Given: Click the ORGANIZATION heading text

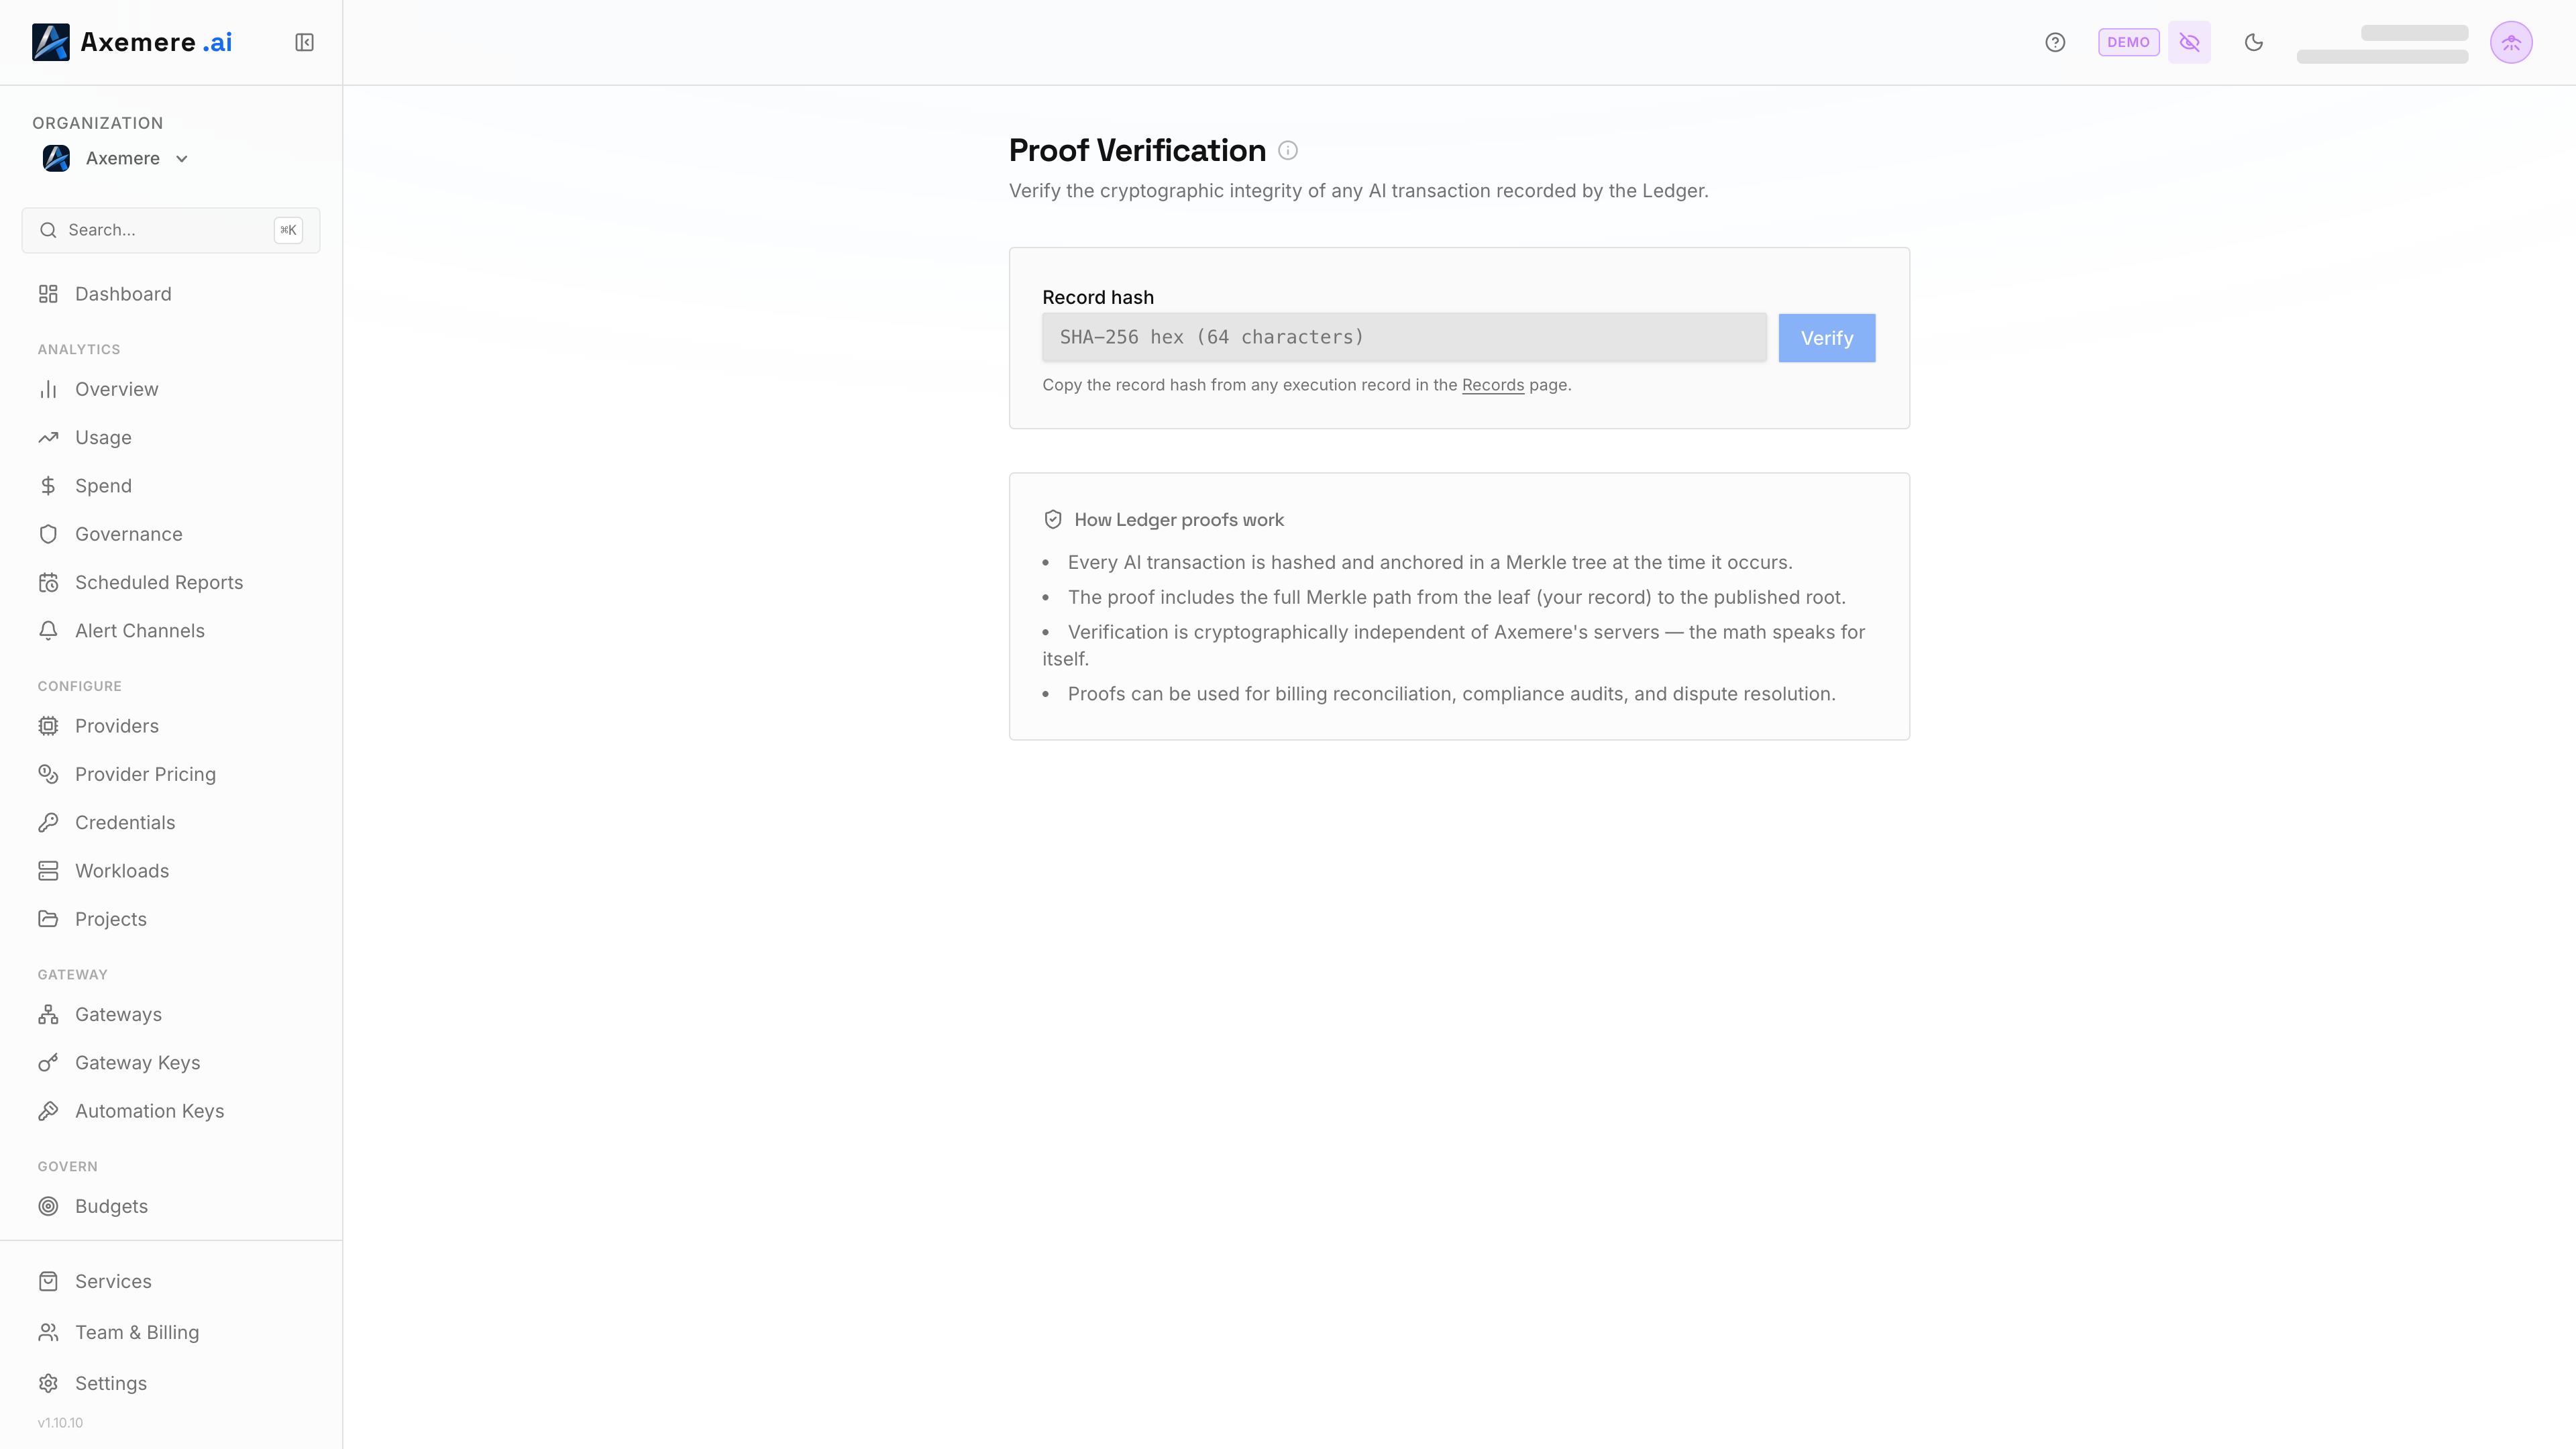Looking at the screenshot, I should (x=97, y=123).
